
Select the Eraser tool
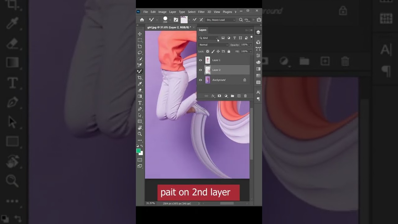(x=140, y=90)
